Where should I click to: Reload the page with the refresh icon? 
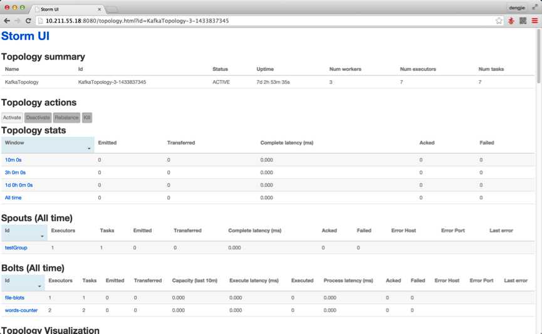[x=28, y=21]
